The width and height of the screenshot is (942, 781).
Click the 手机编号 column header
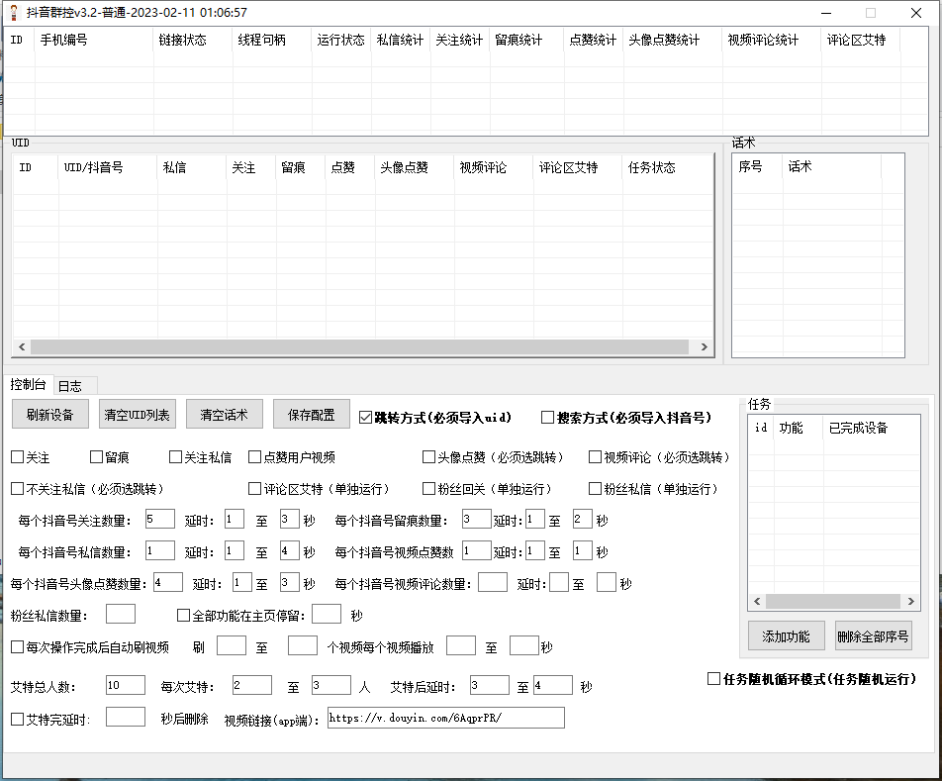(x=63, y=41)
